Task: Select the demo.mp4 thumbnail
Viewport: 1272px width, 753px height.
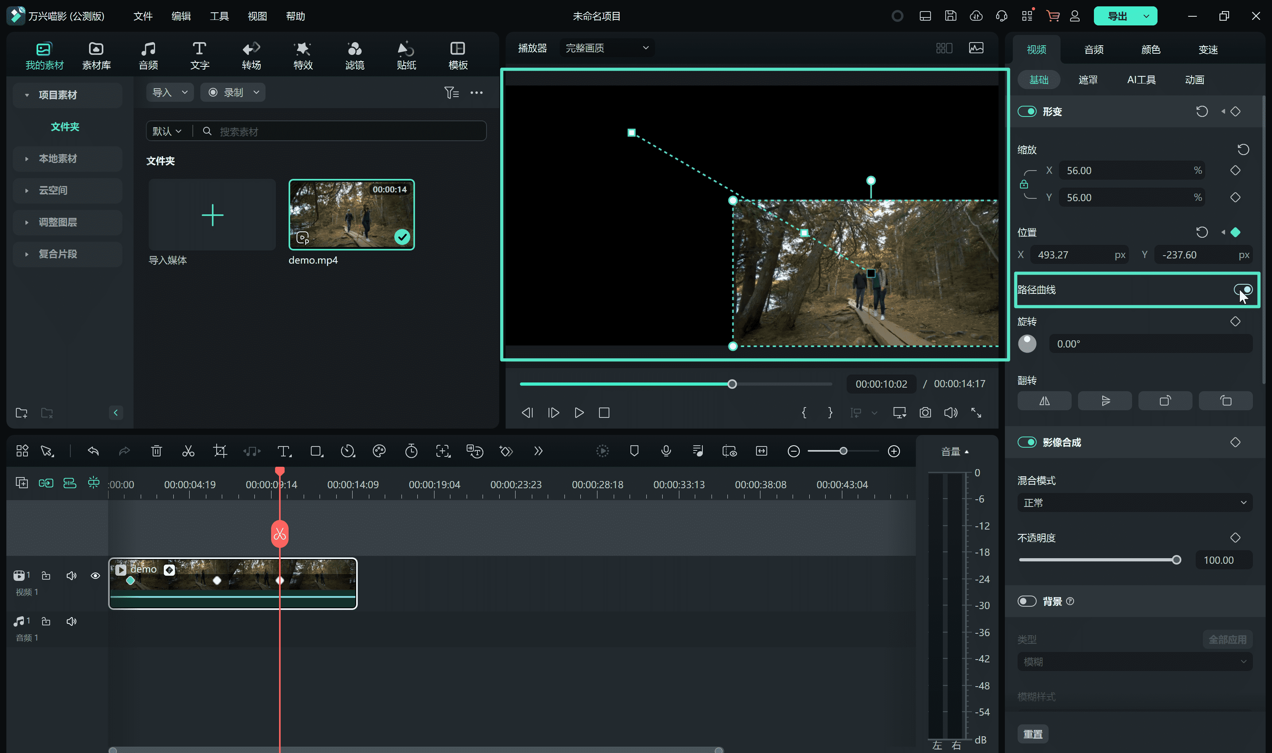Action: tap(351, 215)
